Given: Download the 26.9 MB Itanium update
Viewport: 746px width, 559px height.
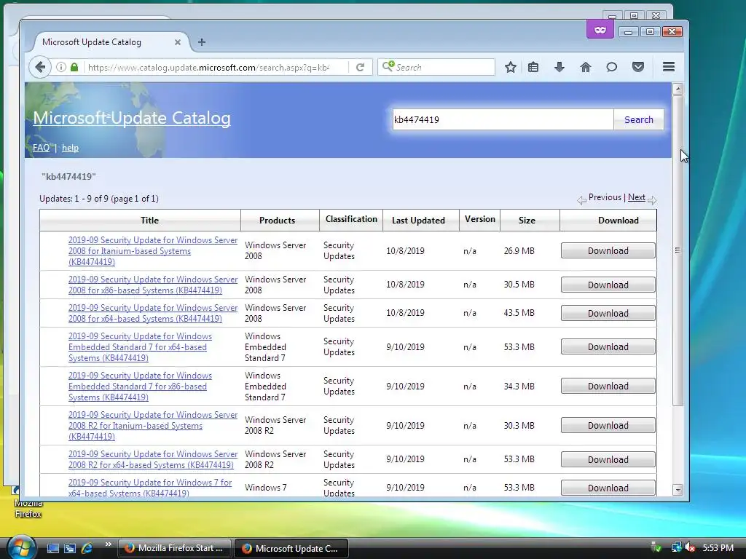Looking at the screenshot, I should (608, 250).
